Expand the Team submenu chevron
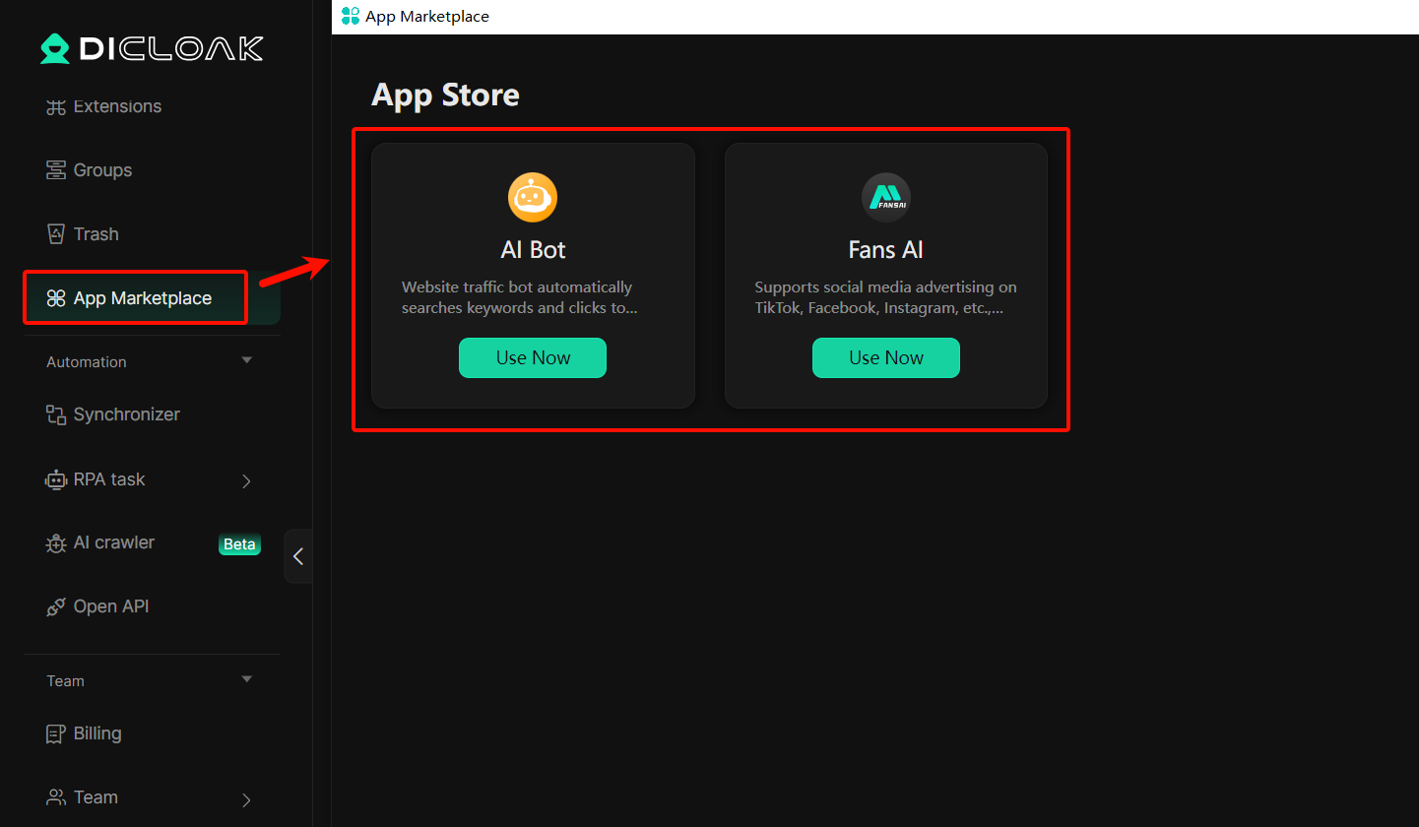Image resolution: width=1419 pixels, height=827 pixels. point(246,799)
